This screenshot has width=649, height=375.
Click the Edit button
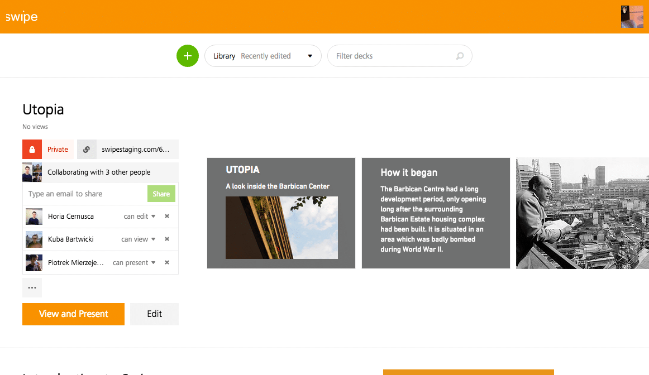154,314
